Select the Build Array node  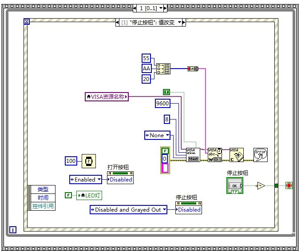163,69
